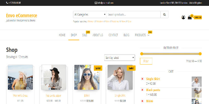Open the shopping cart icon
Screen dimensions: 209x104
[190, 18]
